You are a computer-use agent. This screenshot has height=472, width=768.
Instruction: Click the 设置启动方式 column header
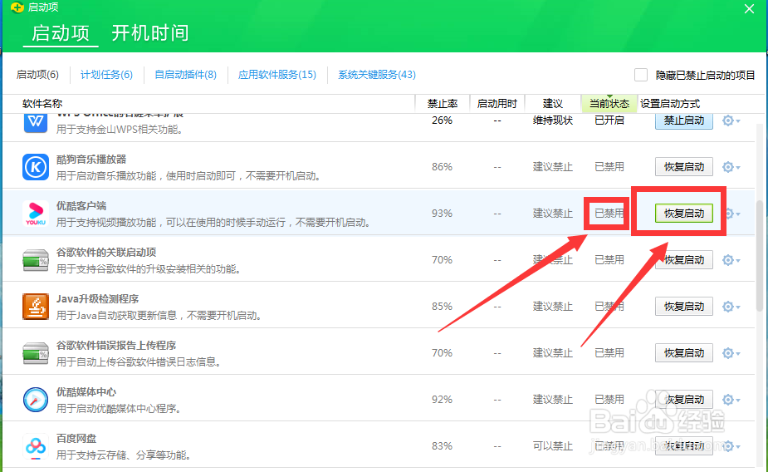pyautogui.click(x=669, y=104)
